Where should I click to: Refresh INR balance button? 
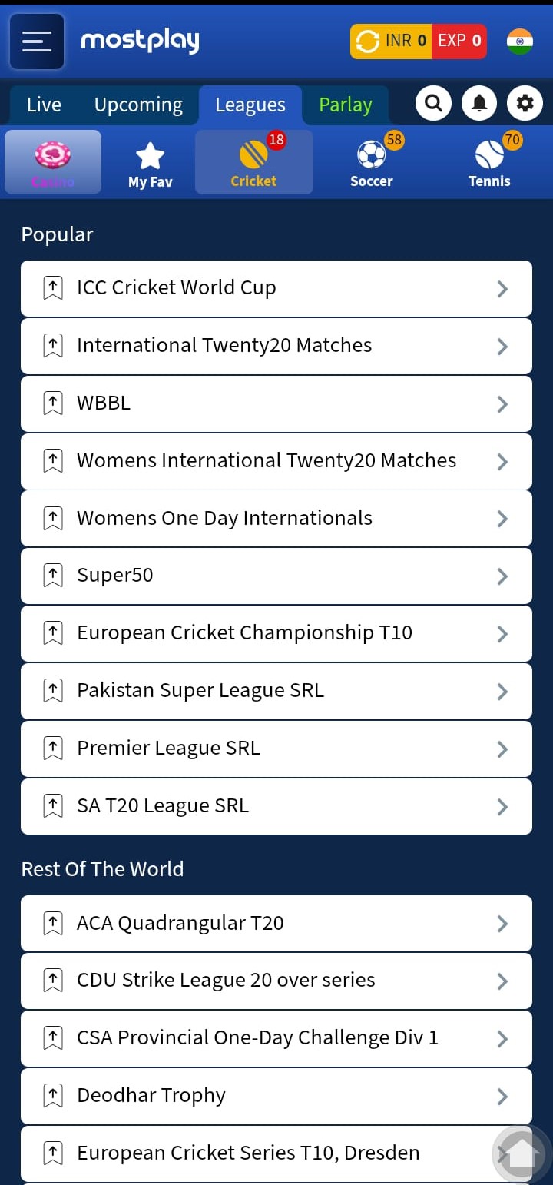pos(368,41)
